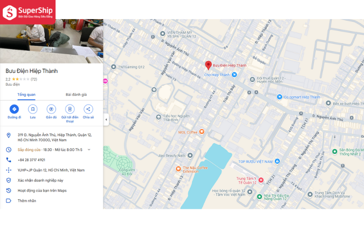Click the school marker near Hẻm 15
Screen dimensions: 364x228
[154, 89]
